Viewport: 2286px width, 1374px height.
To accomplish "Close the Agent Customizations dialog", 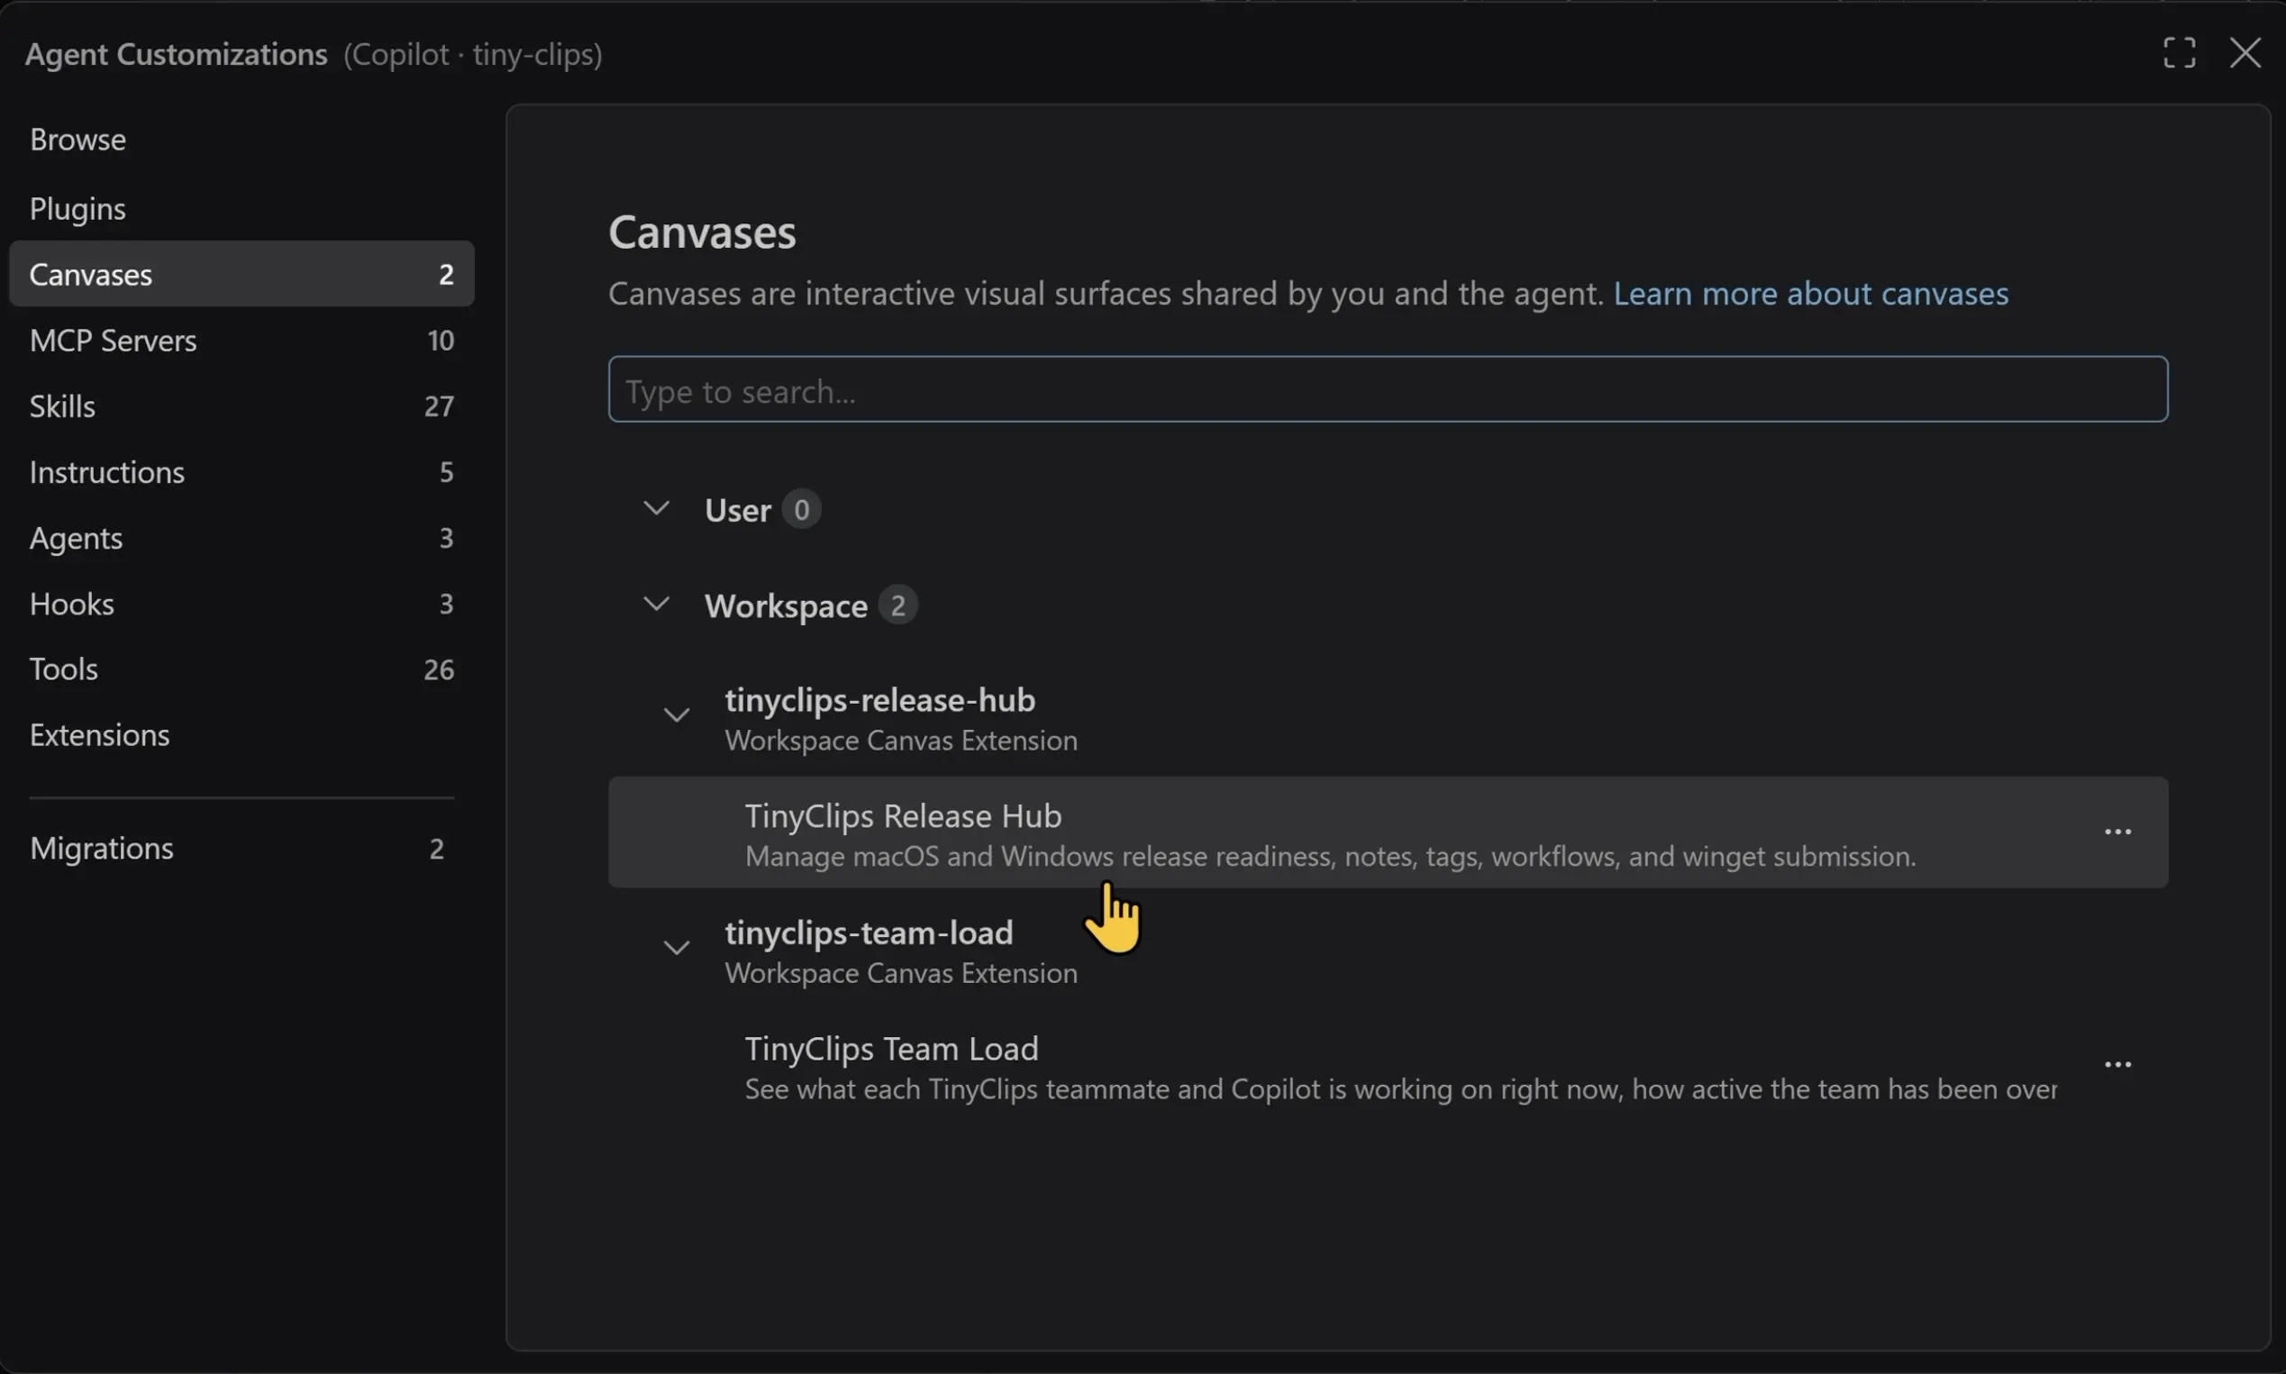I will point(2245,53).
